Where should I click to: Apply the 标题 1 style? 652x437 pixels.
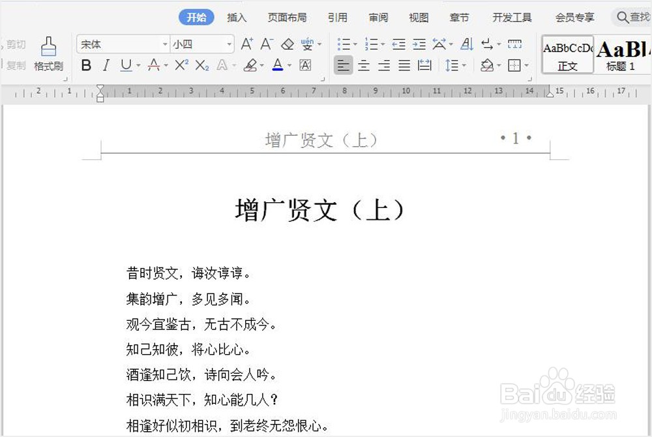click(x=622, y=55)
